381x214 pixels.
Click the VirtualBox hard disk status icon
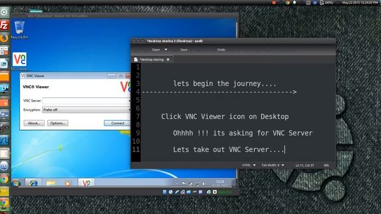click(164, 192)
